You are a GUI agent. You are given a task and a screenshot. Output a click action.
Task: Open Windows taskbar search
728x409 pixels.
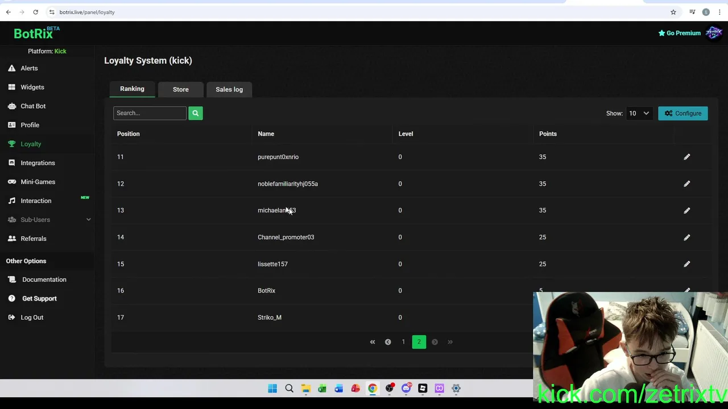pos(289,389)
